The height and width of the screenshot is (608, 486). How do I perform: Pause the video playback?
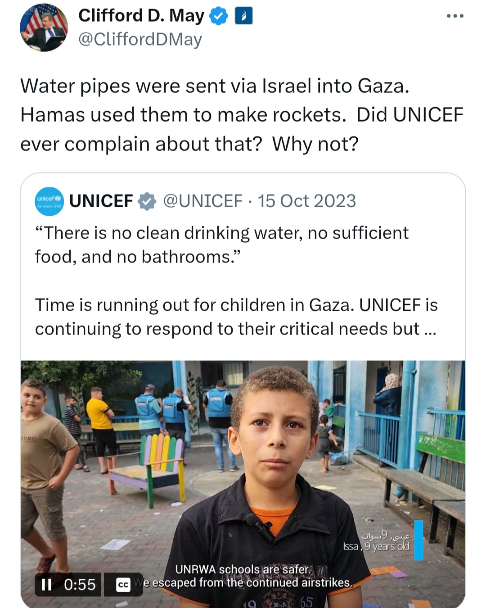pos(46,585)
